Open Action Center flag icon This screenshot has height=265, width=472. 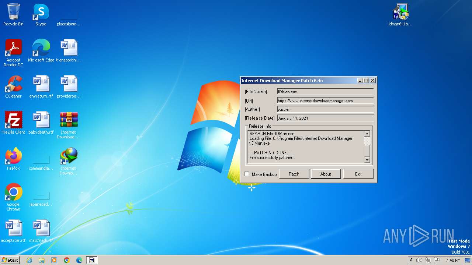point(437,260)
